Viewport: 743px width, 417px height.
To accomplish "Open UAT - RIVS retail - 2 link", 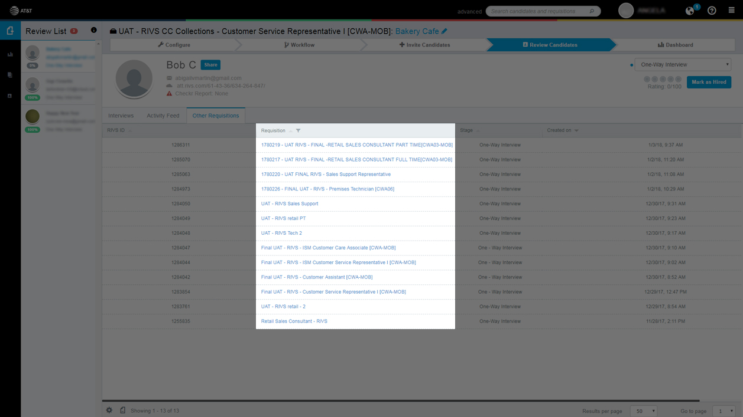I will [x=283, y=307].
